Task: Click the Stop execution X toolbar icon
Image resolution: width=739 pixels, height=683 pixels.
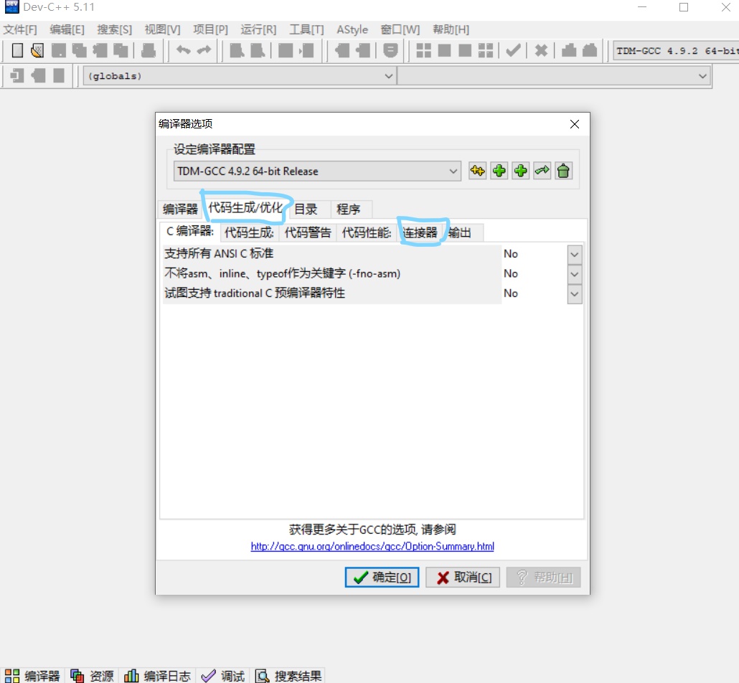Action: click(x=542, y=50)
